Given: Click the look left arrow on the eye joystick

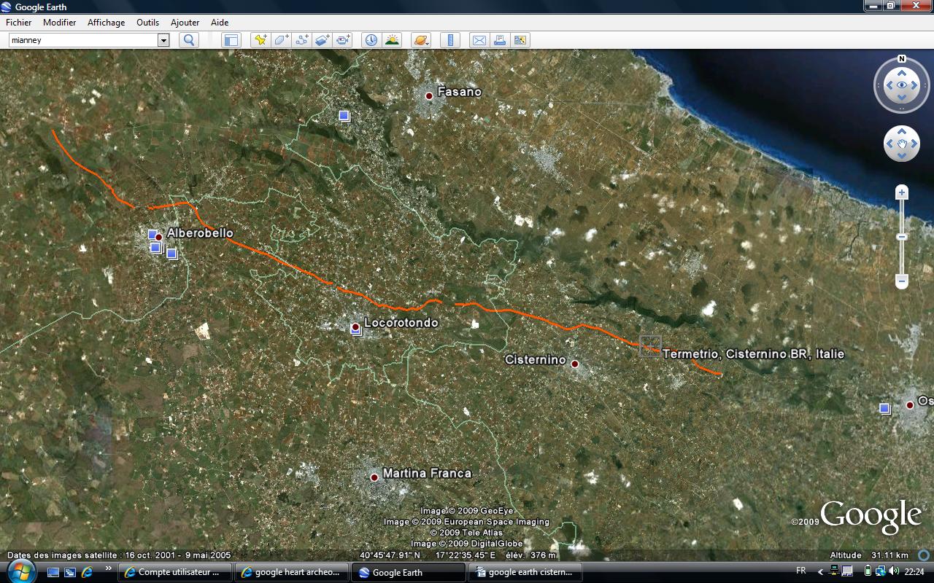Looking at the screenshot, I should [x=889, y=85].
